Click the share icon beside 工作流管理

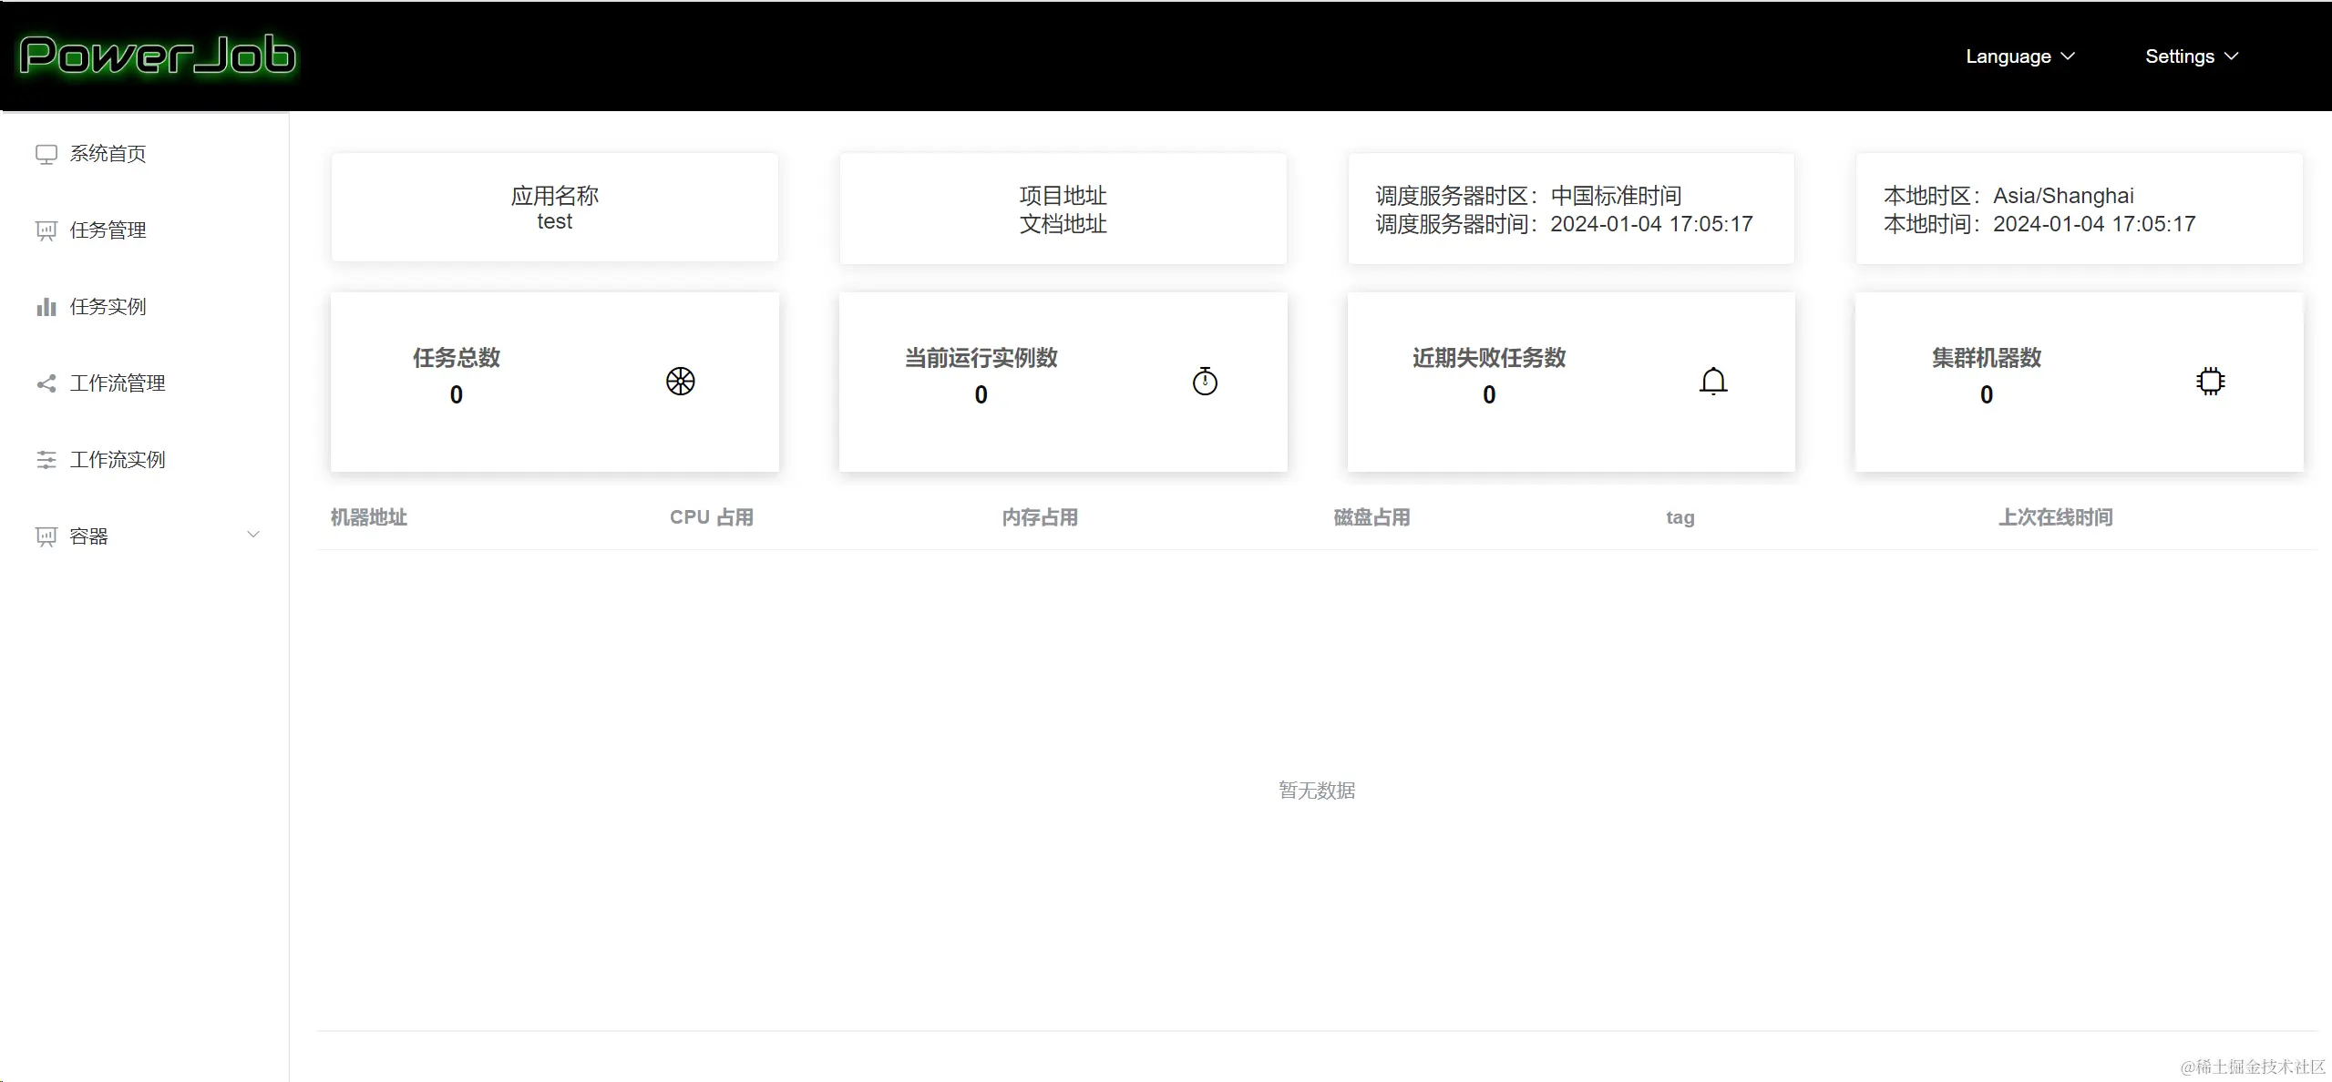[x=46, y=383]
